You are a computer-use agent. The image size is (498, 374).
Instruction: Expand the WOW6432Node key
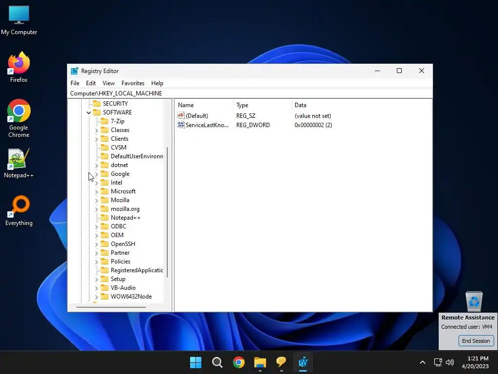pos(97,297)
